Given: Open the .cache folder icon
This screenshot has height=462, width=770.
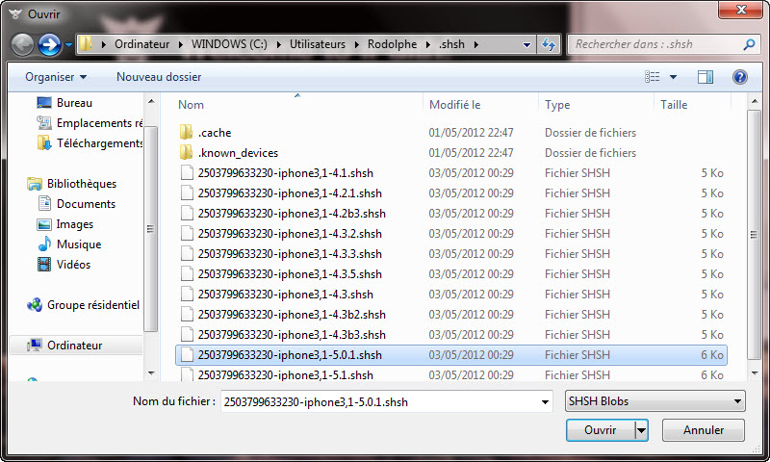Looking at the screenshot, I should point(187,133).
